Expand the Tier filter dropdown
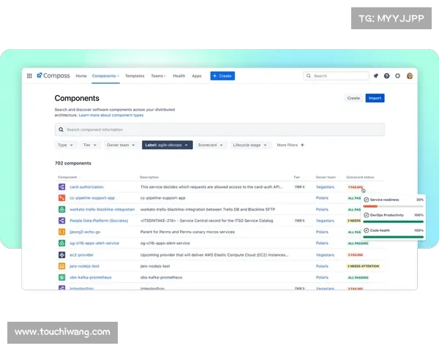Image resolution: width=439 pixels, height=351 pixels. [x=90, y=145]
